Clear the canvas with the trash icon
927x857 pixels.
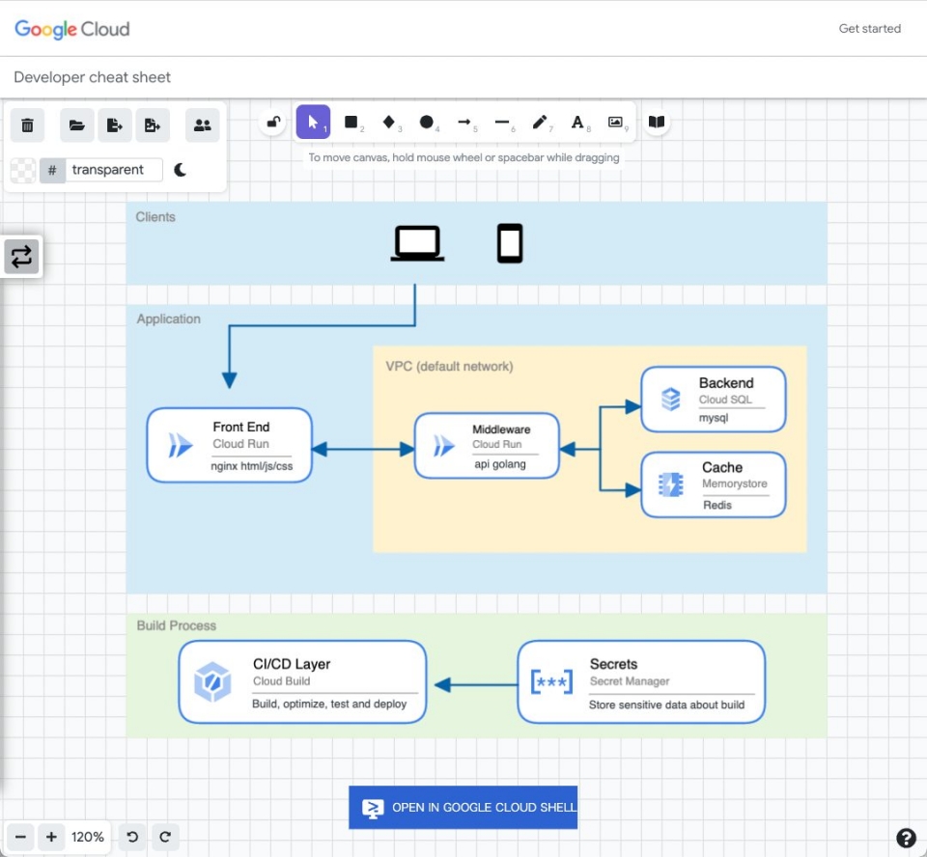click(x=27, y=124)
